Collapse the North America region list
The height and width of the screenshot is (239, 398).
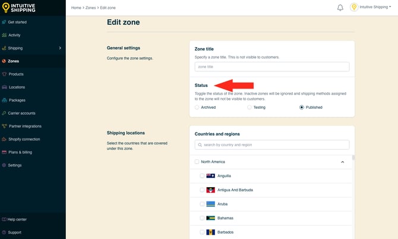343,162
